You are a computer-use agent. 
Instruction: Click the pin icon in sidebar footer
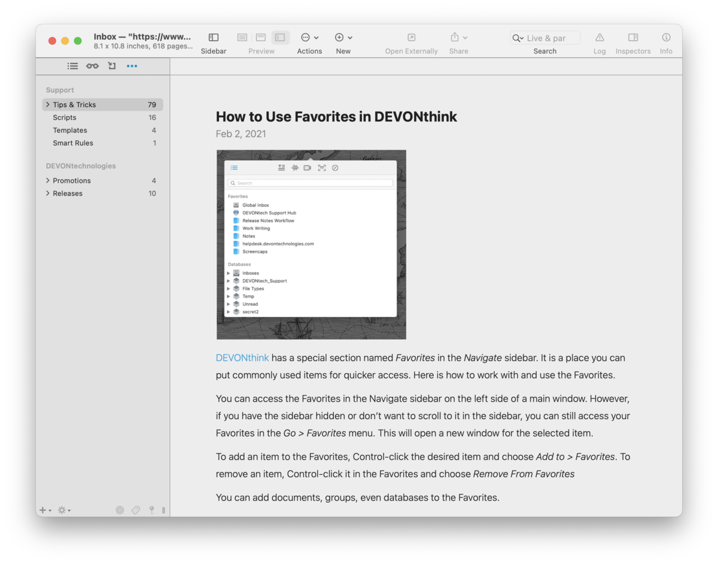click(152, 510)
